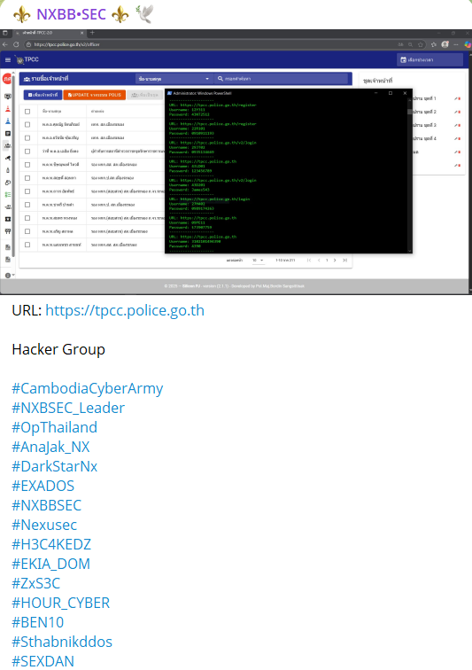Open the #EXADOS hashtag

point(43,486)
